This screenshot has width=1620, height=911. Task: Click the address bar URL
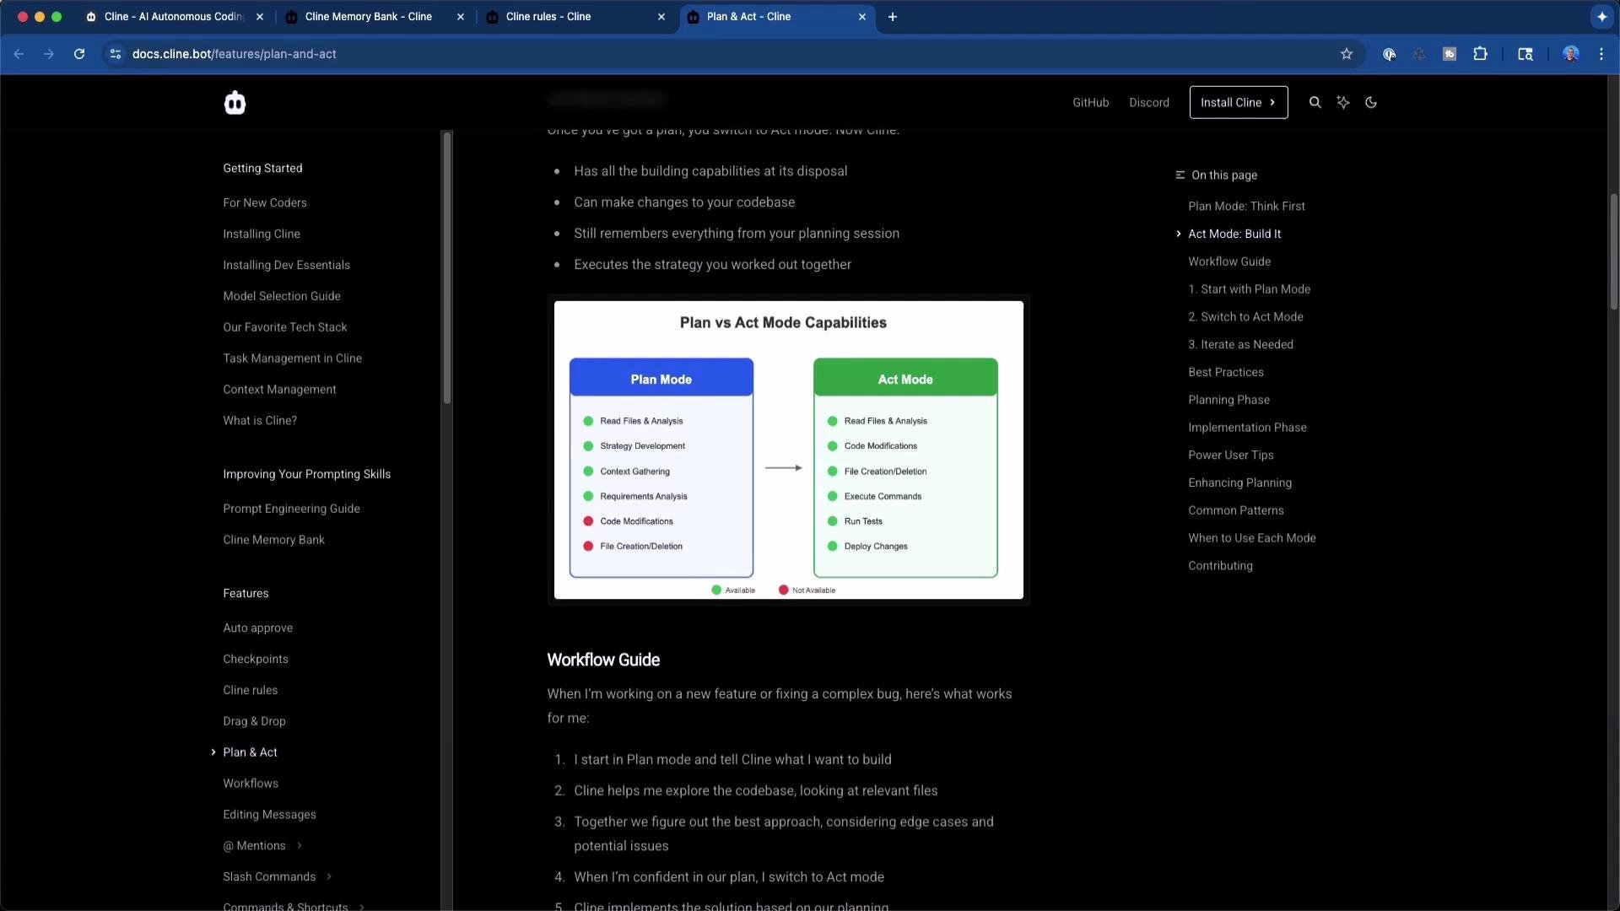(234, 54)
